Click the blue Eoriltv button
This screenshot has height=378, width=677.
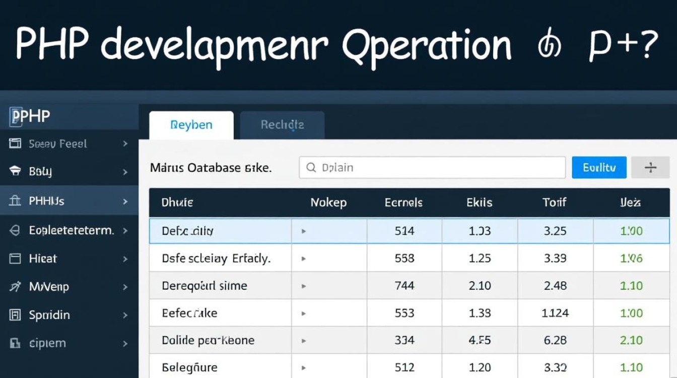click(x=599, y=167)
